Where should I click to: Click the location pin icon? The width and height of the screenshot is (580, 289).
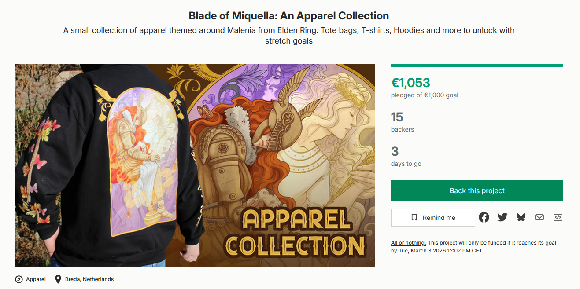tap(58, 279)
